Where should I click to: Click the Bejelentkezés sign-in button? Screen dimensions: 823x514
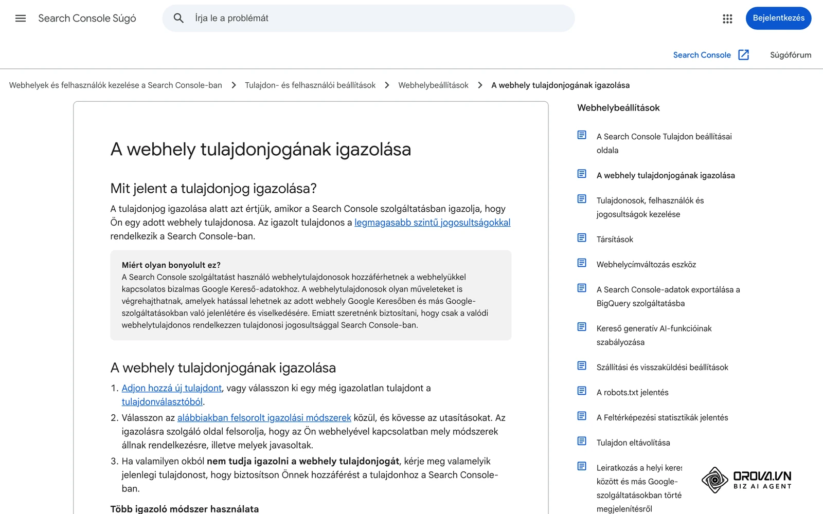pyautogui.click(x=778, y=19)
